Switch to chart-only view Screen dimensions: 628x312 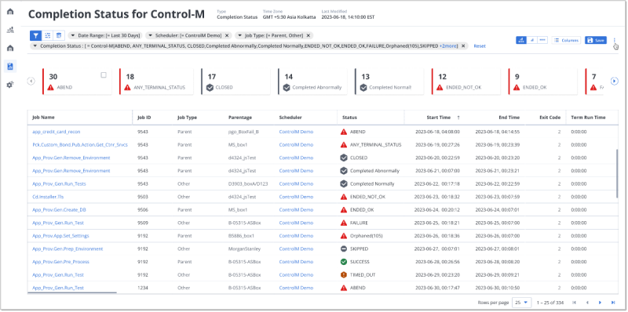click(x=532, y=40)
